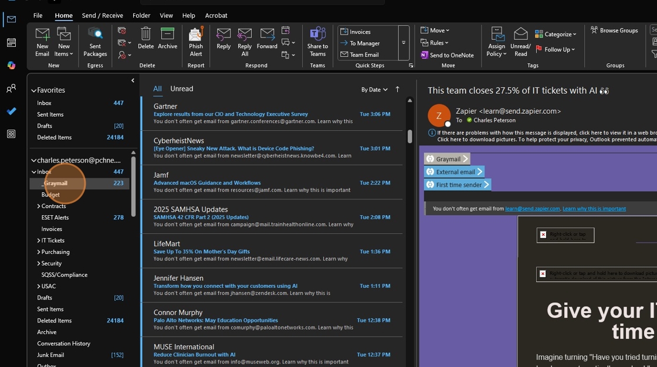Delete the selected message
Image resolution: width=657 pixels, height=367 pixels.
click(x=145, y=39)
